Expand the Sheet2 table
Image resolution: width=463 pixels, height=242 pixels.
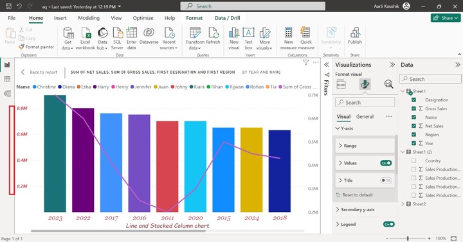coord(403,204)
